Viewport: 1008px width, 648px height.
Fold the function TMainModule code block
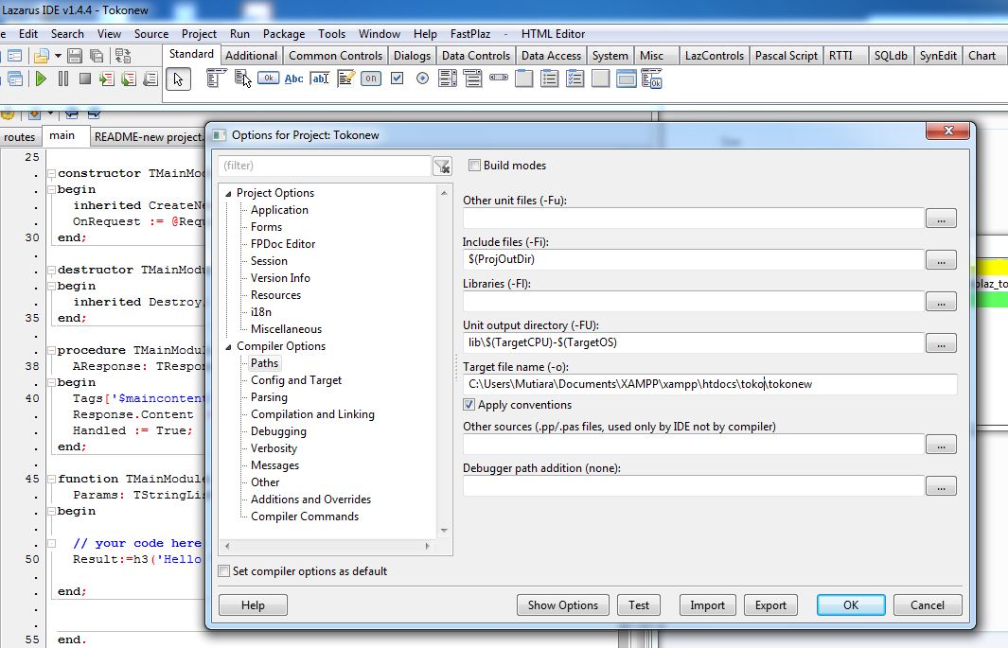point(51,479)
